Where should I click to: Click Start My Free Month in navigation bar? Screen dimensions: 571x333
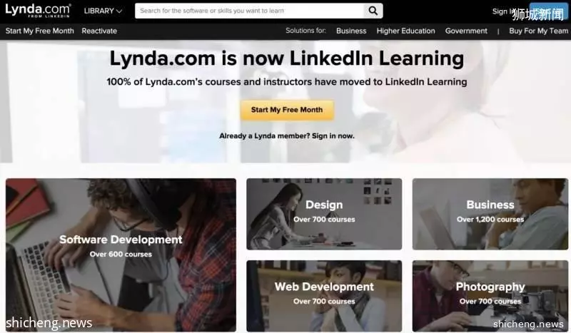coord(40,31)
